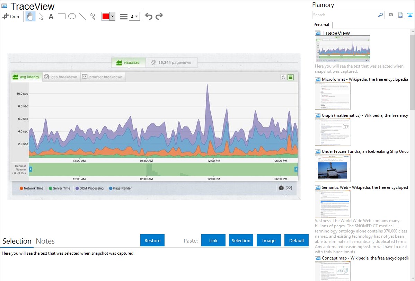The image size is (415, 281).
Task: Activate the freehand squiggle tool
Action: 93,16
